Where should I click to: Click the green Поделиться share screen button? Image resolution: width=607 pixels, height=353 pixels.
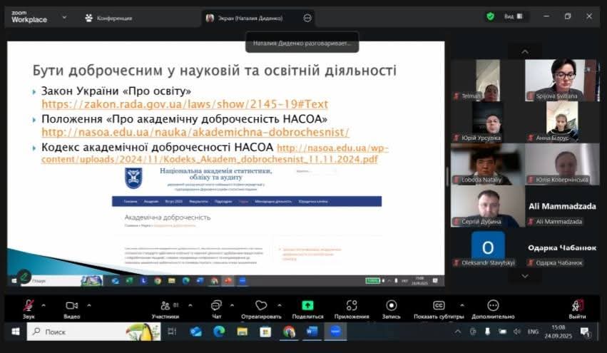[x=307, y=306]
